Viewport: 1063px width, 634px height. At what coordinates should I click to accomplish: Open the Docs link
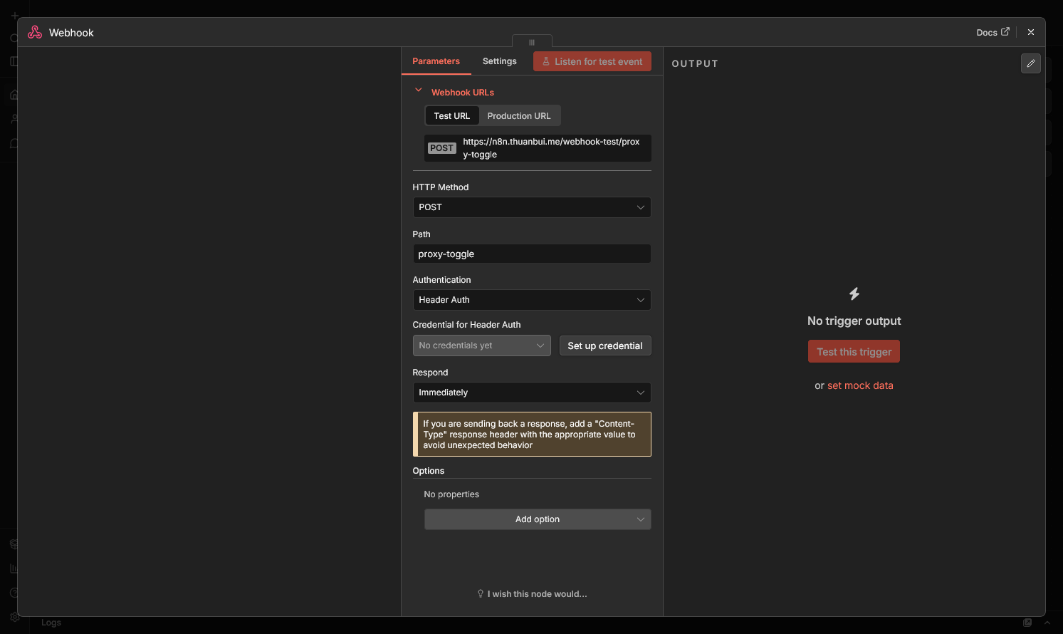click(993, 32)
